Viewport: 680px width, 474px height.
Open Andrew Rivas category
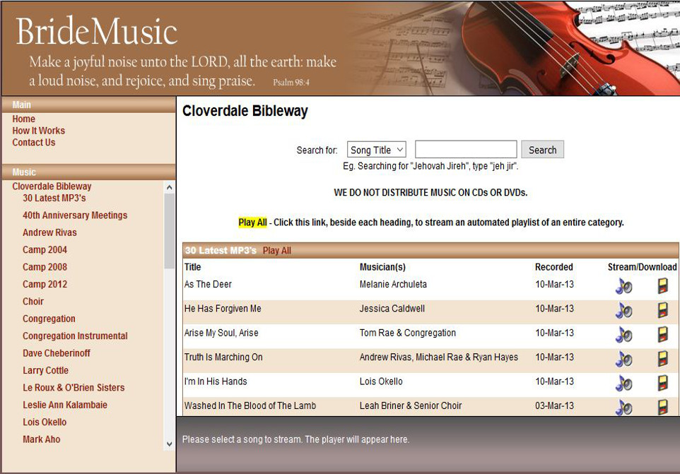pyautogui.click(x=49, y=232)
